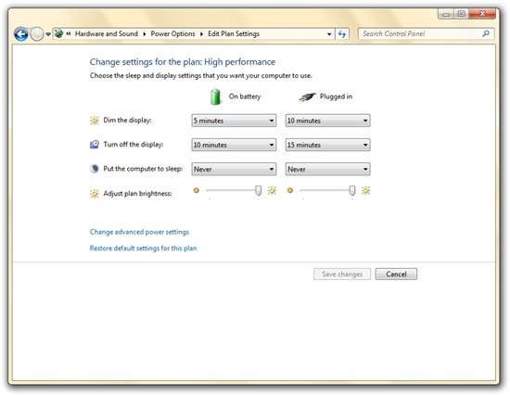The height and width of the screenshot is (395, 510).
Task: Open Change advanced power settings link
Action: (x=139, y=232)
